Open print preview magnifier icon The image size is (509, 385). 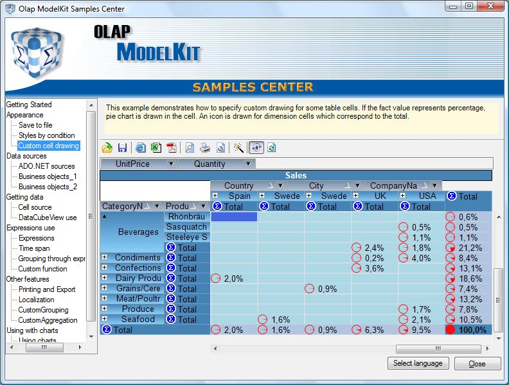(x=190, y=148)
